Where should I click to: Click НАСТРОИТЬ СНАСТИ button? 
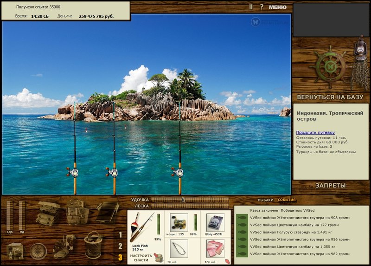(141, 258)
